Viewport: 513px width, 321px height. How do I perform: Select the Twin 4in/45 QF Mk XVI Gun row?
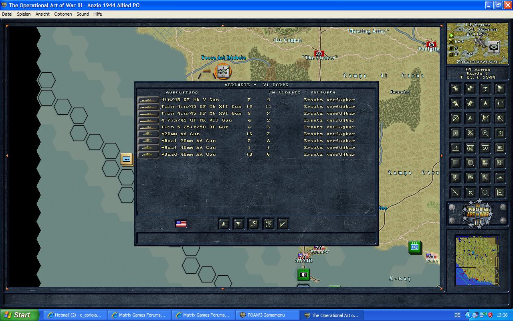256,114
